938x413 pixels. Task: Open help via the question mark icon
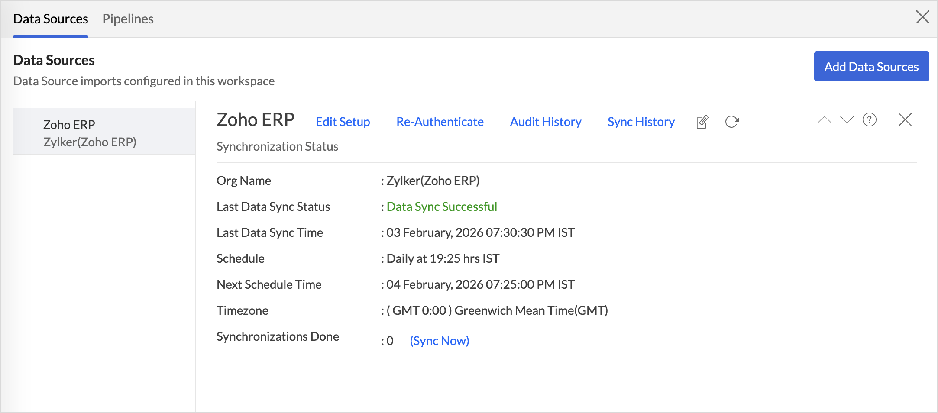pyautogui.click(x=869, y=120)
